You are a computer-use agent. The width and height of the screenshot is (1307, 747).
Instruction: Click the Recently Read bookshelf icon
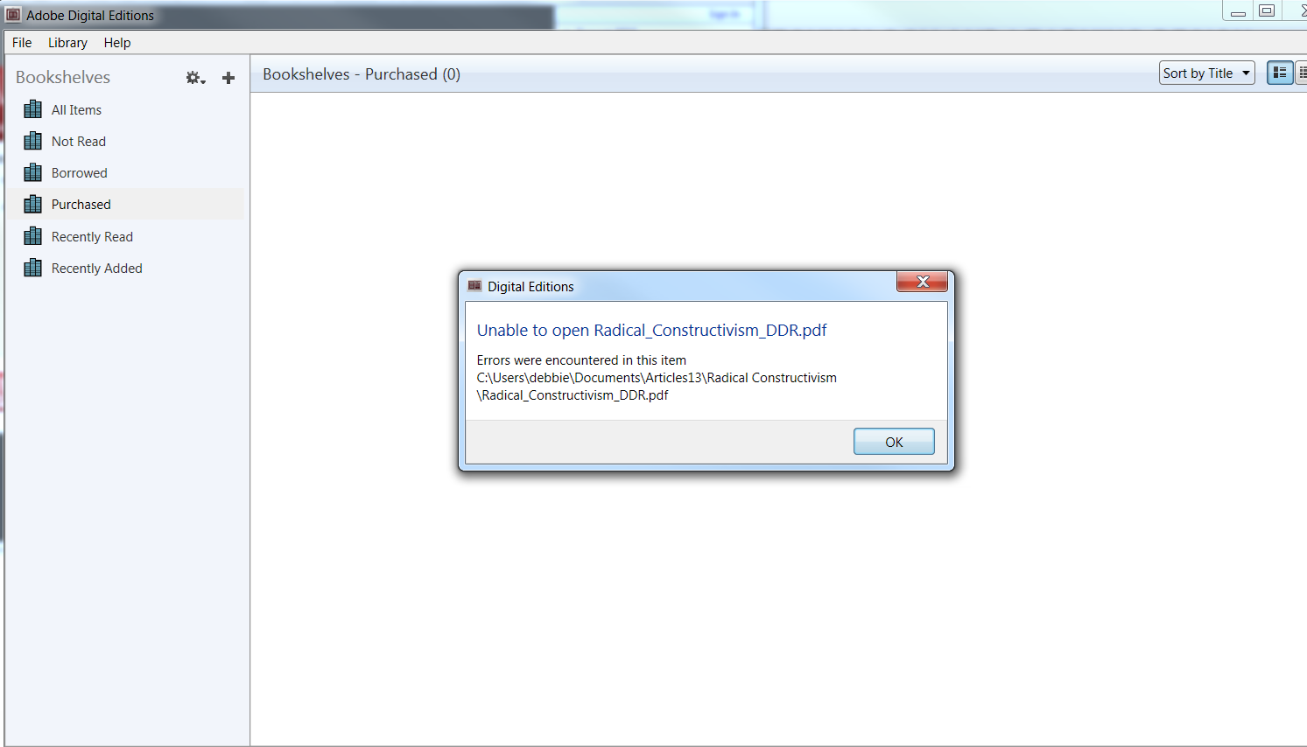(33, 236)
